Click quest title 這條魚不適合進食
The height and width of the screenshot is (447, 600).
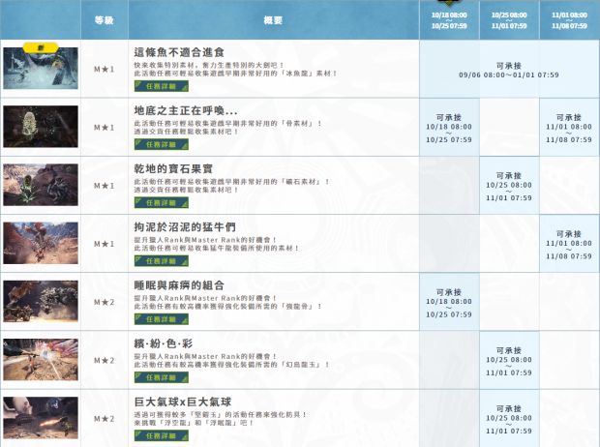pyautogui.click(x=179, y=52)
